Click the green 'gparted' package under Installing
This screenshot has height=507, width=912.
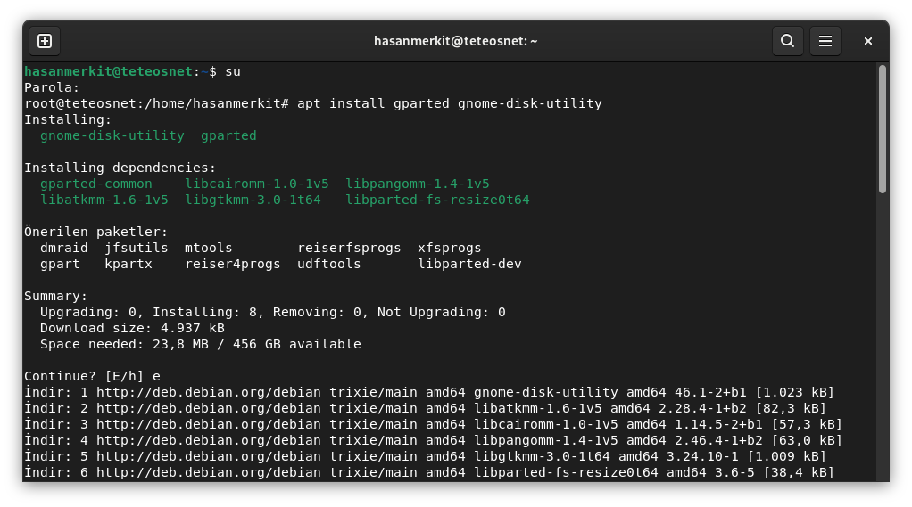click(x=228, y=136)
